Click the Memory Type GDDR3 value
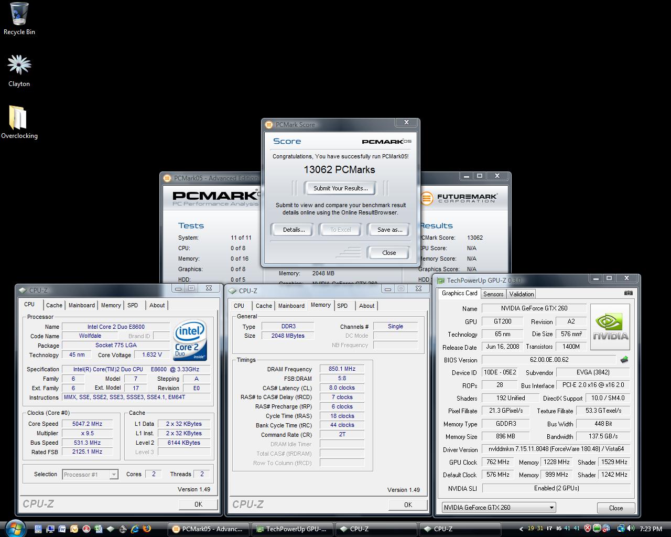This screenshot has height=537, width=671. [x=505, y=423]
